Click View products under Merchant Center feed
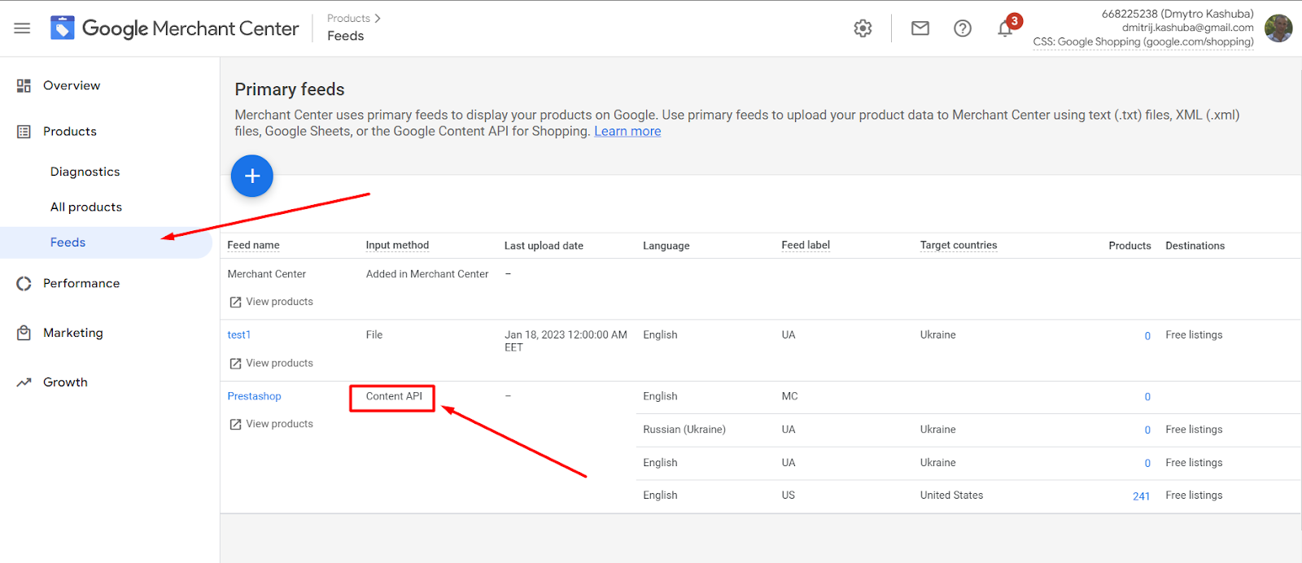This screenshot has width=1302, height=563. 279,302
